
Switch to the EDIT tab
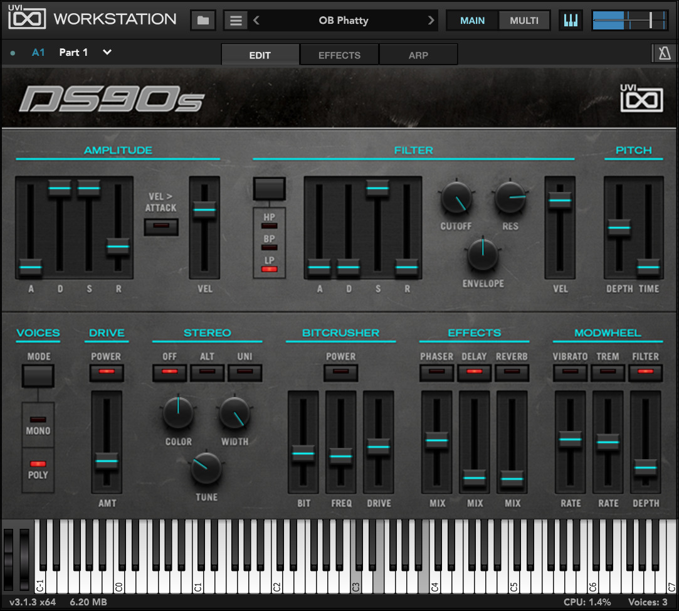[x=260, y=55]
